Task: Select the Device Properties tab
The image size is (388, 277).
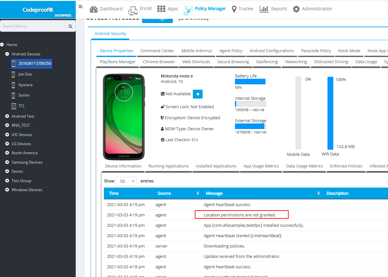Action: (x=116, y=51)
